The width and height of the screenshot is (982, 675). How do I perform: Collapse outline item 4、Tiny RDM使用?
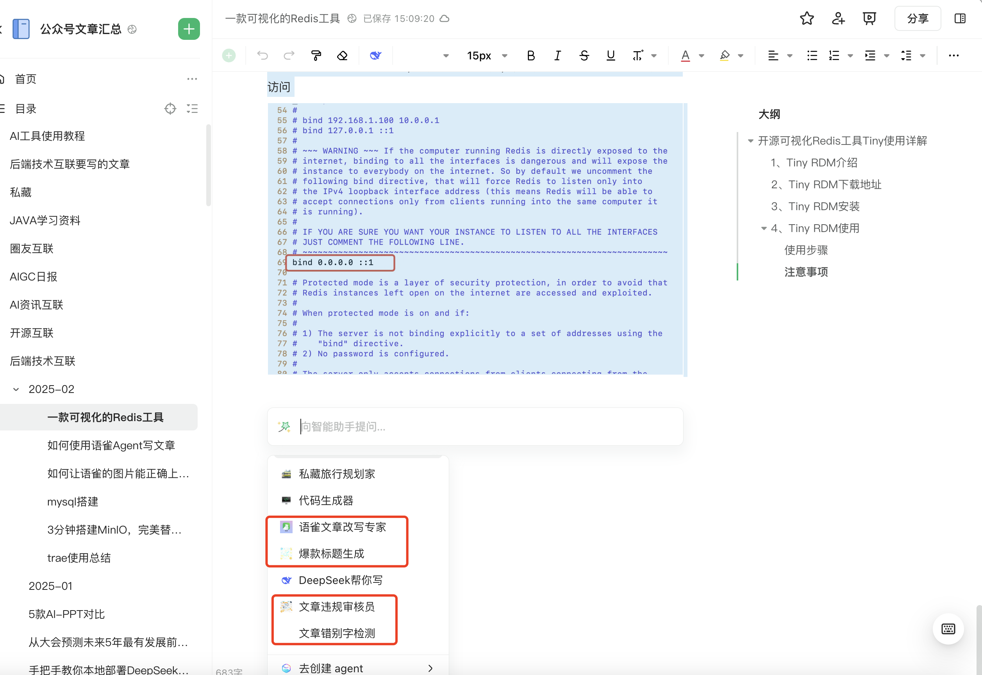tap(764, 229)
